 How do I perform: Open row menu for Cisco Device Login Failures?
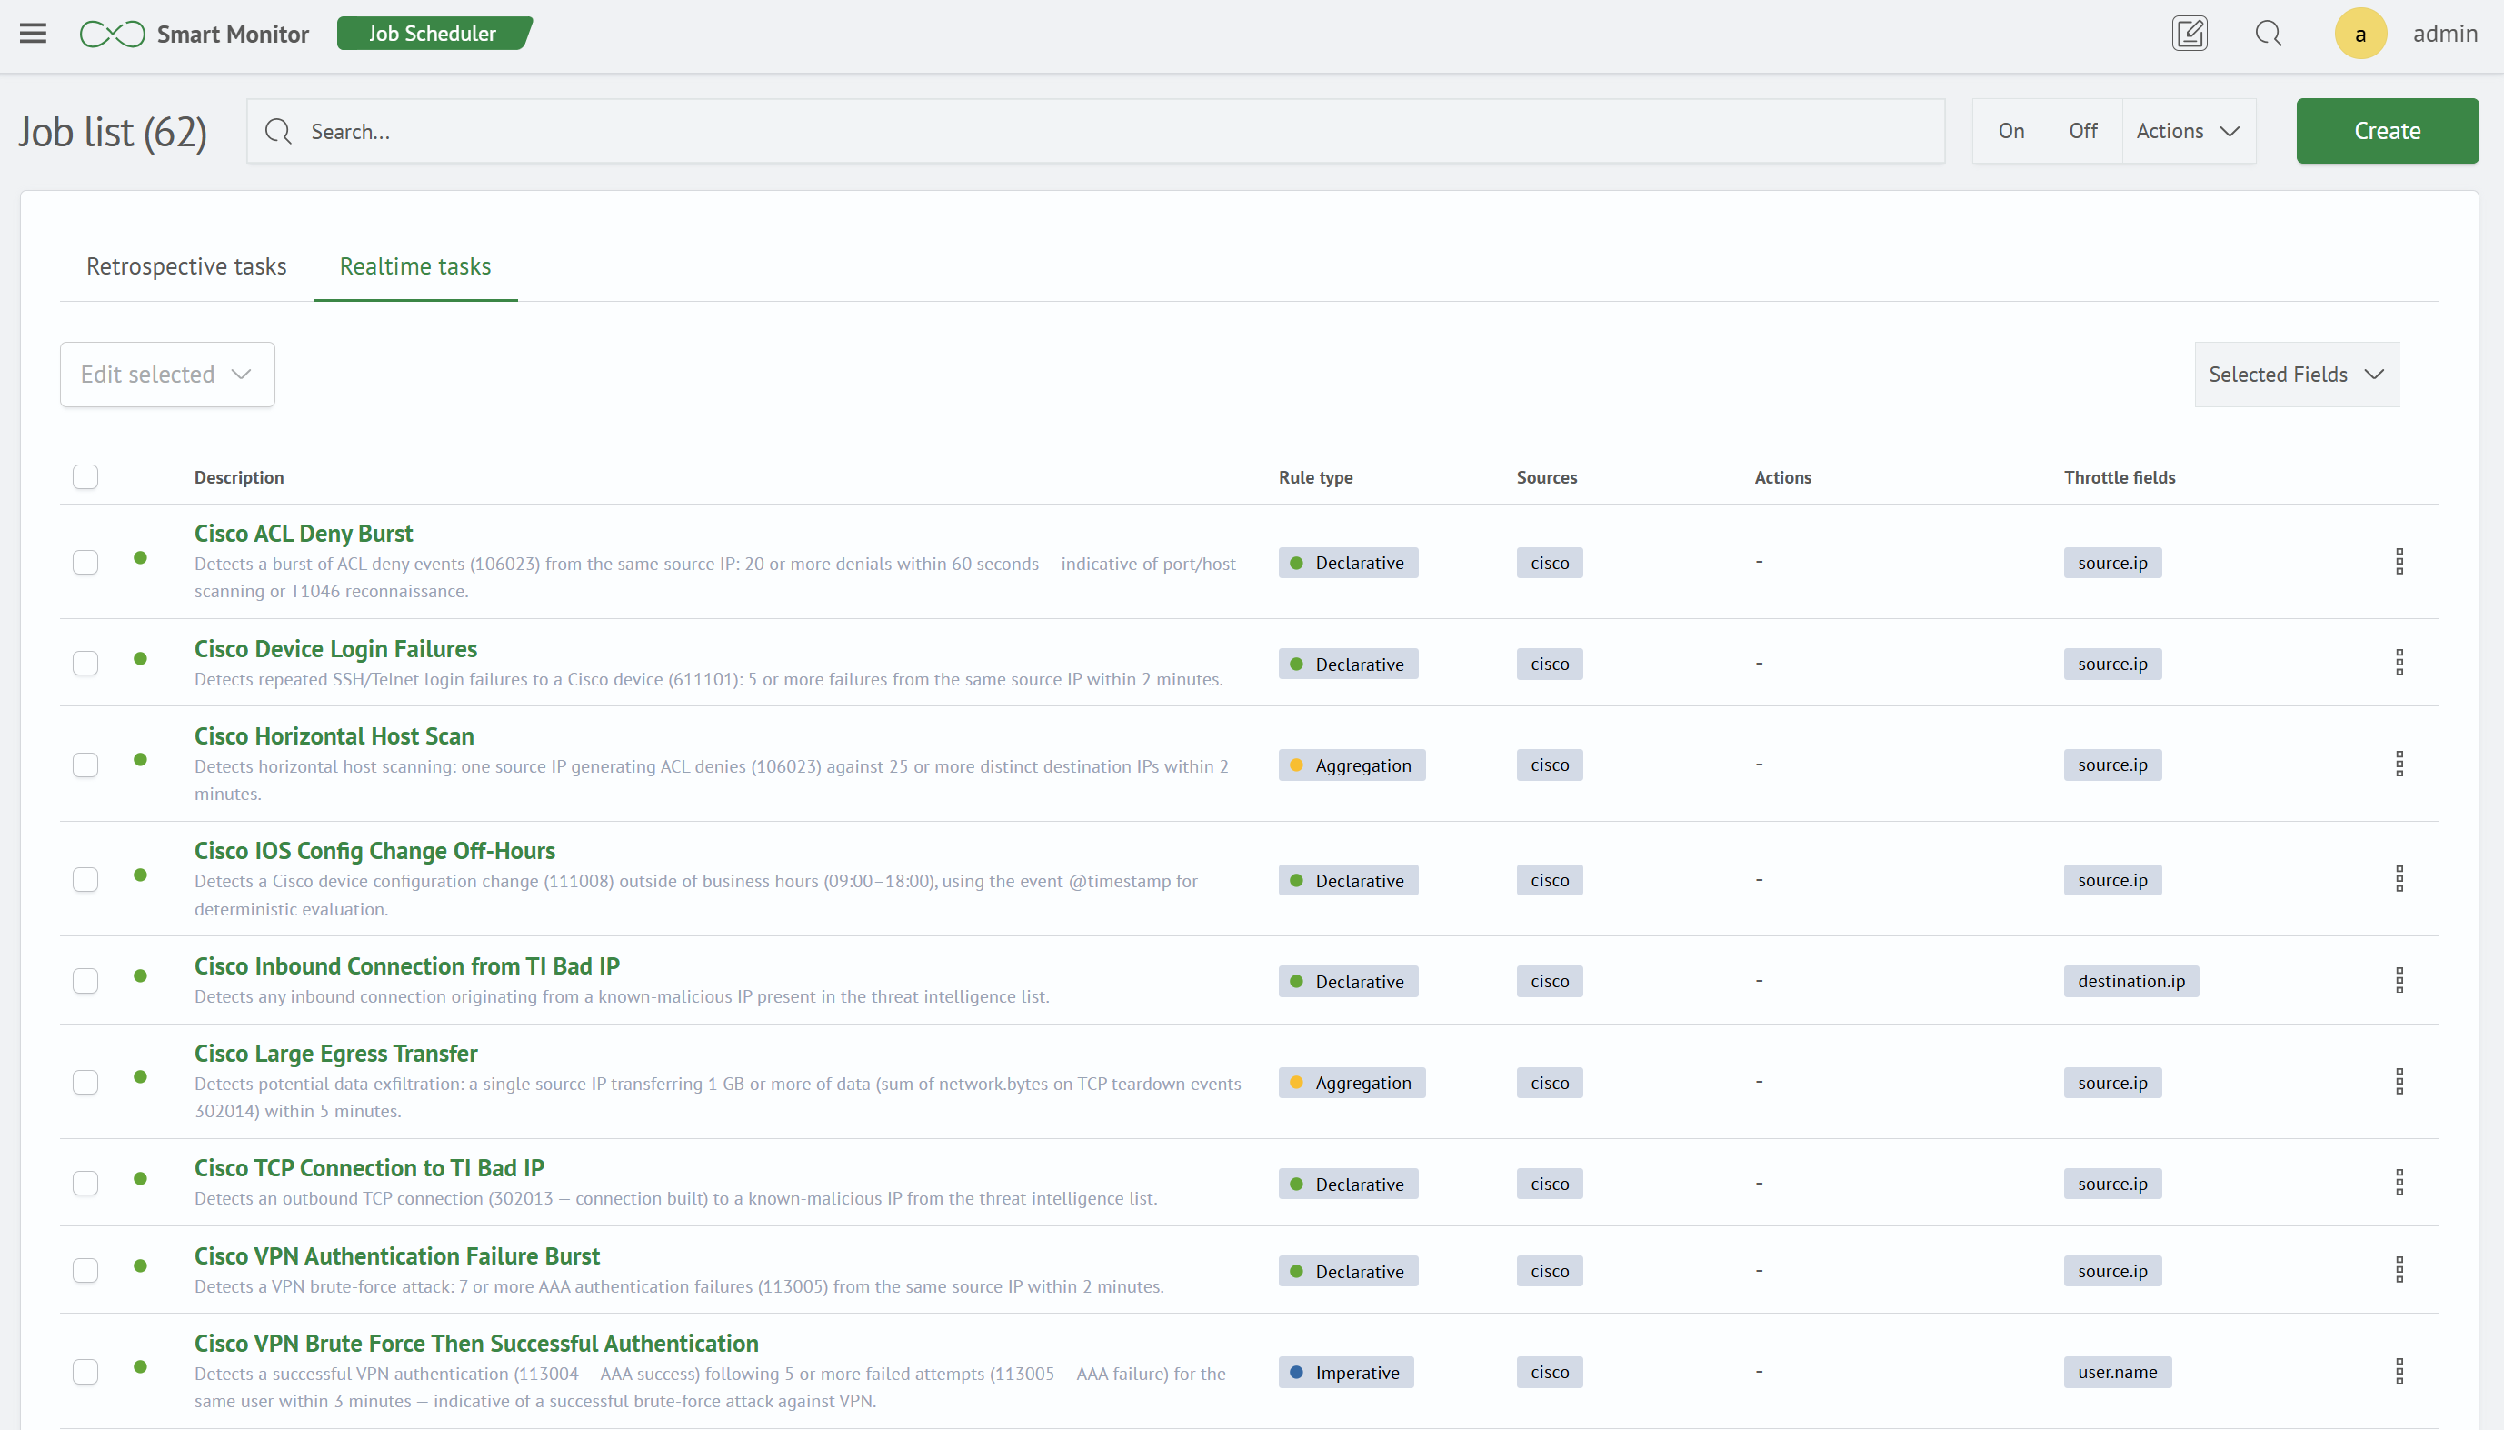(2399, 663)
